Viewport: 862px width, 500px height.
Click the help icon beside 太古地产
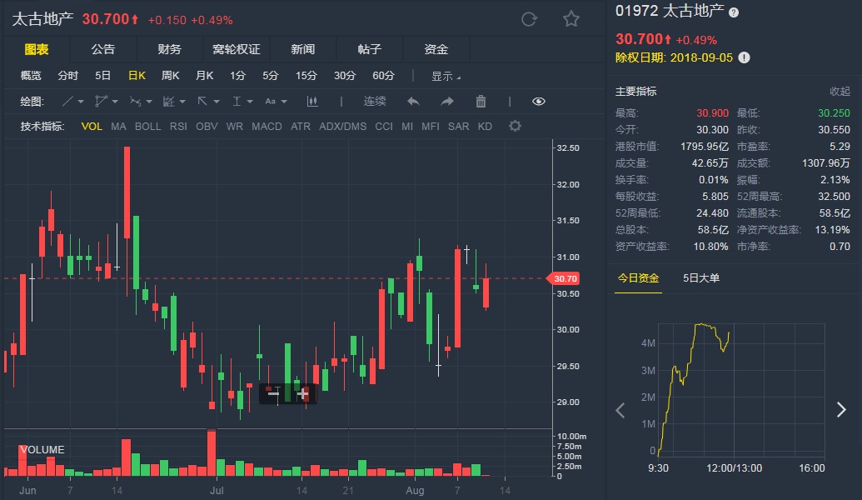point(734,12)
